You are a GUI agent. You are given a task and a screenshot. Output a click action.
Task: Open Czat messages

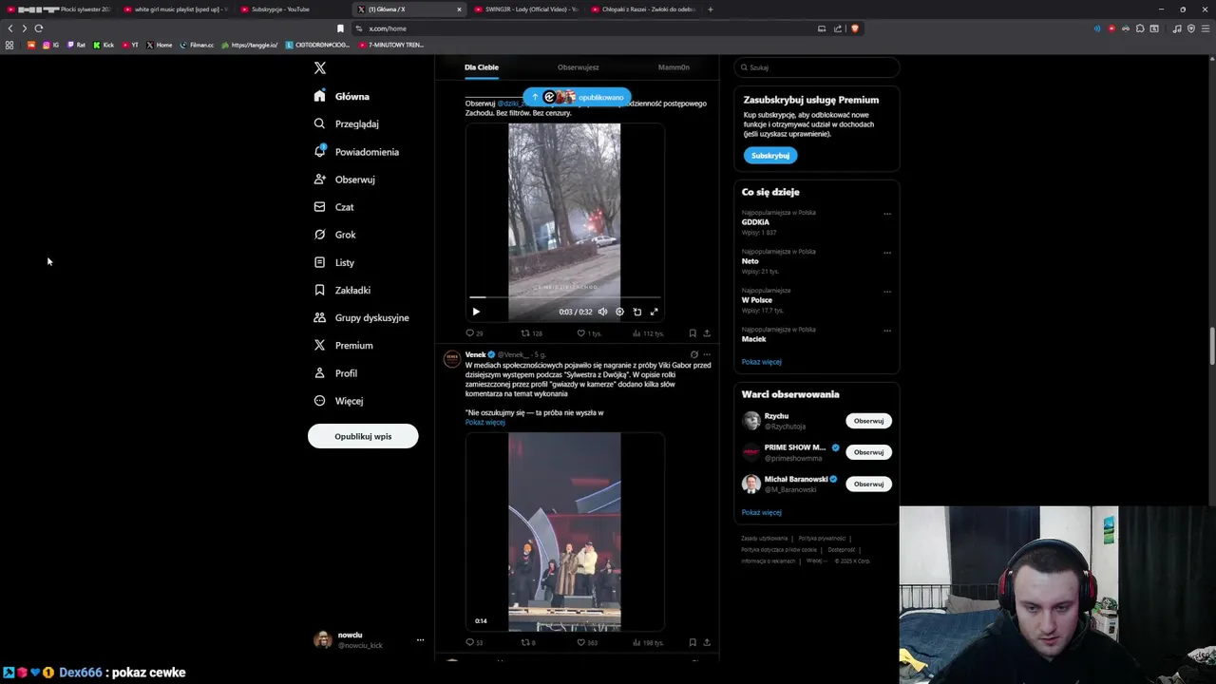tap(333, 207)
